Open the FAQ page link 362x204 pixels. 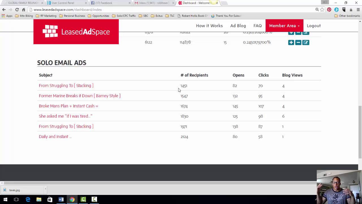257,26
